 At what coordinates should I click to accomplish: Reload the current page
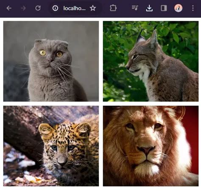(x=38, y=8)
